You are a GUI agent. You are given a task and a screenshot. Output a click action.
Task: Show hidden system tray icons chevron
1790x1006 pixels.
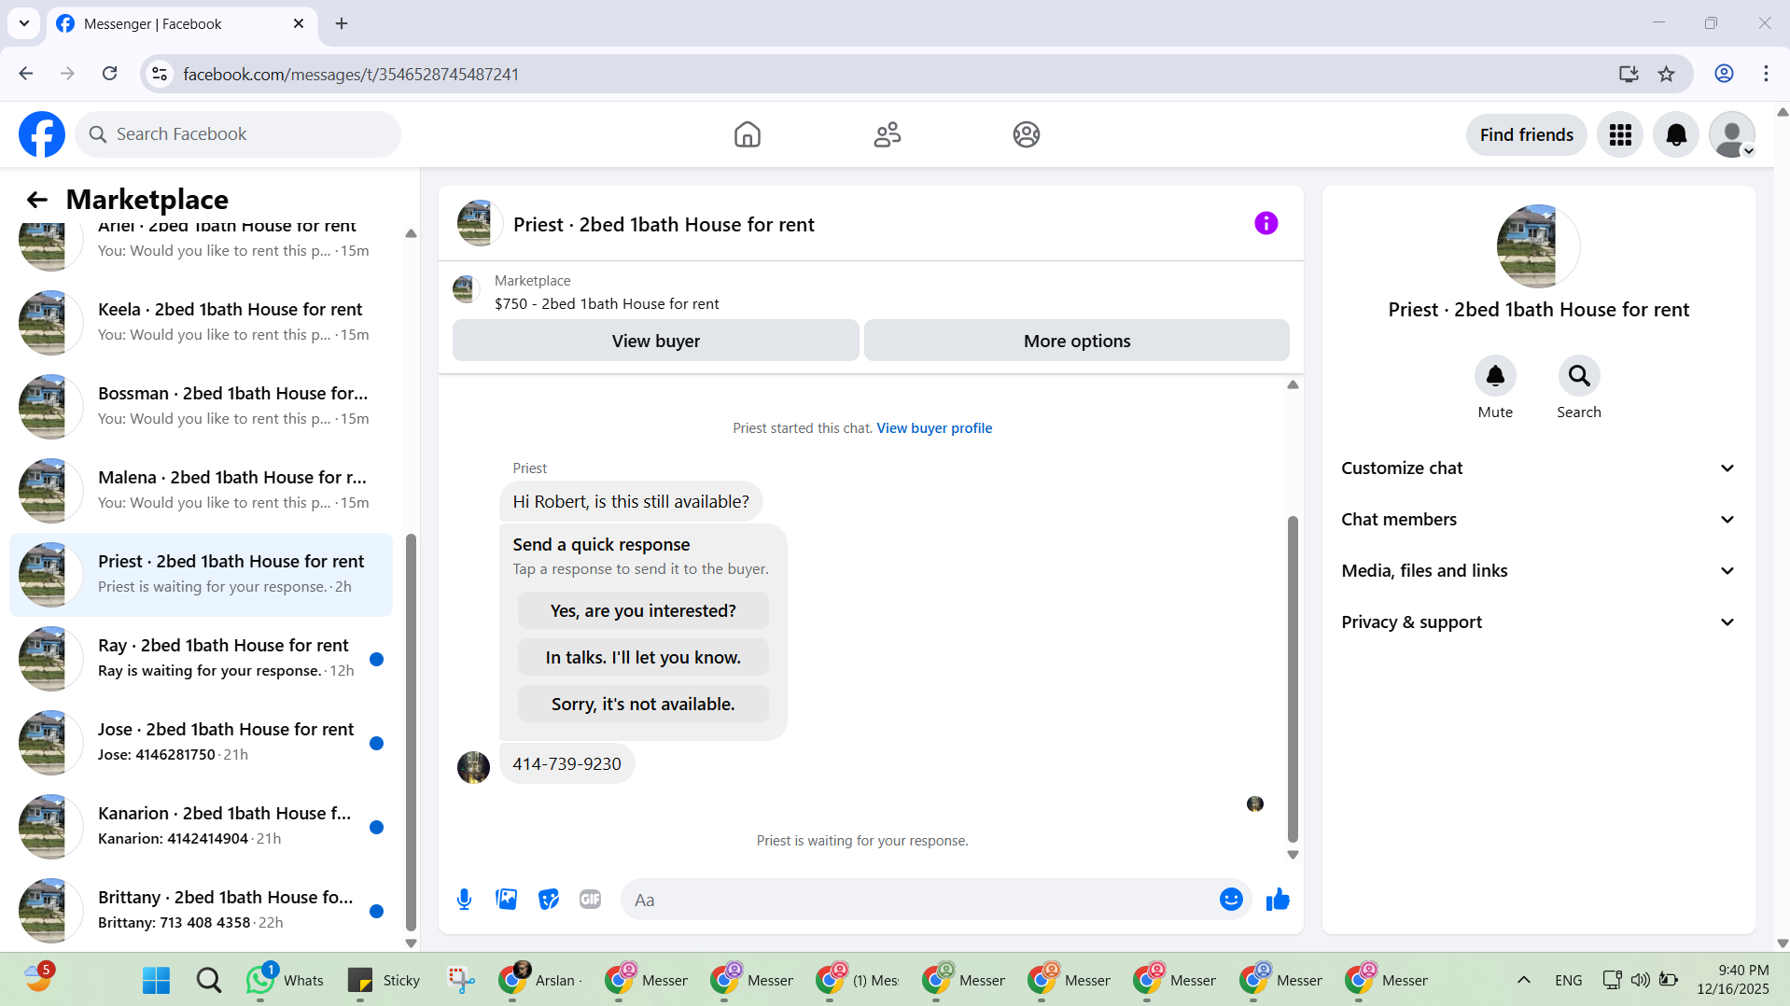coord(1523,980)
